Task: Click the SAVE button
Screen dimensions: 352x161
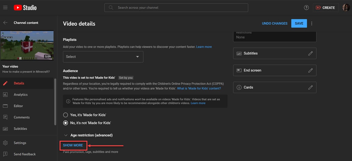Action: coord(299,23)
